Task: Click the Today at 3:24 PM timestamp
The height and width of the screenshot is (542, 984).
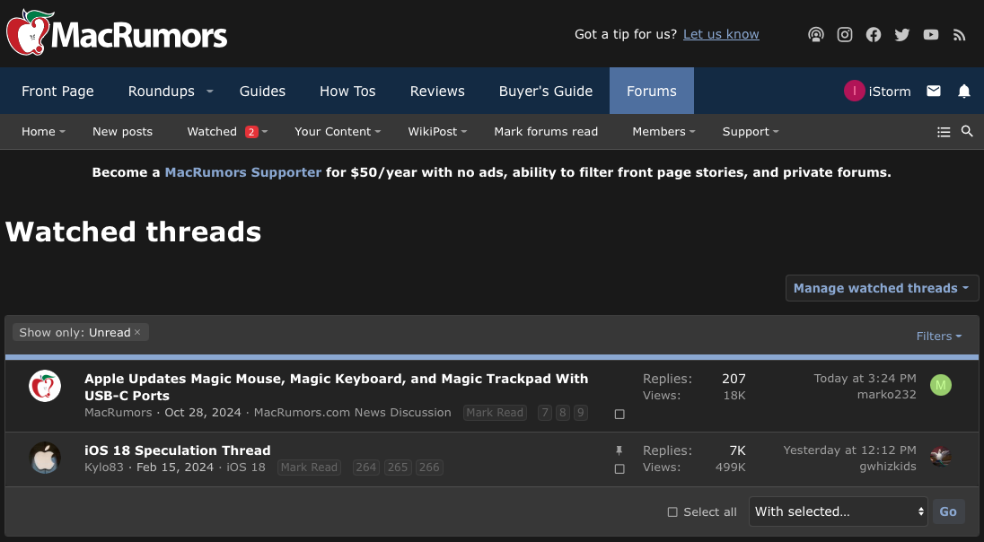Action: (x=865, y=379)
